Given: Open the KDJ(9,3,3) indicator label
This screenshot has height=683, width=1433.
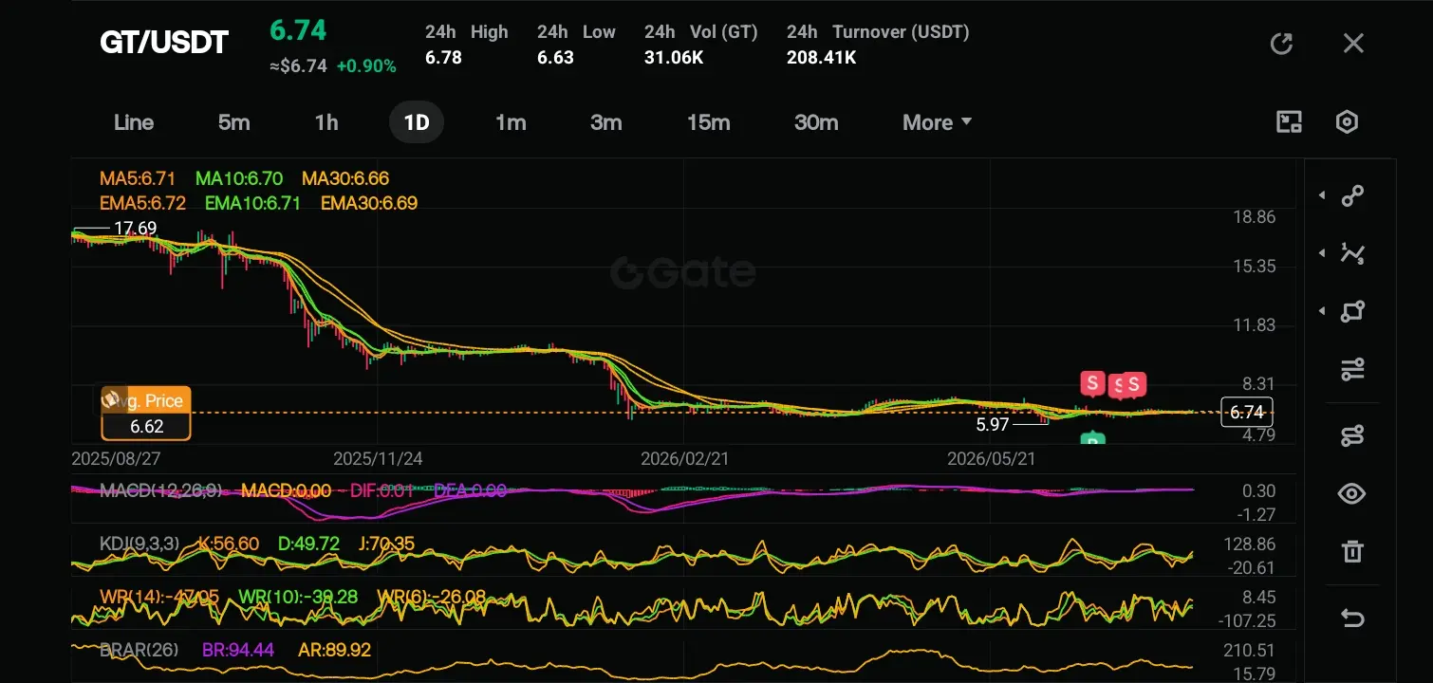Looking at the screenshot, I should tap(139, 544).
